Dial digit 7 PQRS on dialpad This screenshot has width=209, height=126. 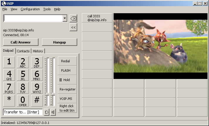click(9, 88)
